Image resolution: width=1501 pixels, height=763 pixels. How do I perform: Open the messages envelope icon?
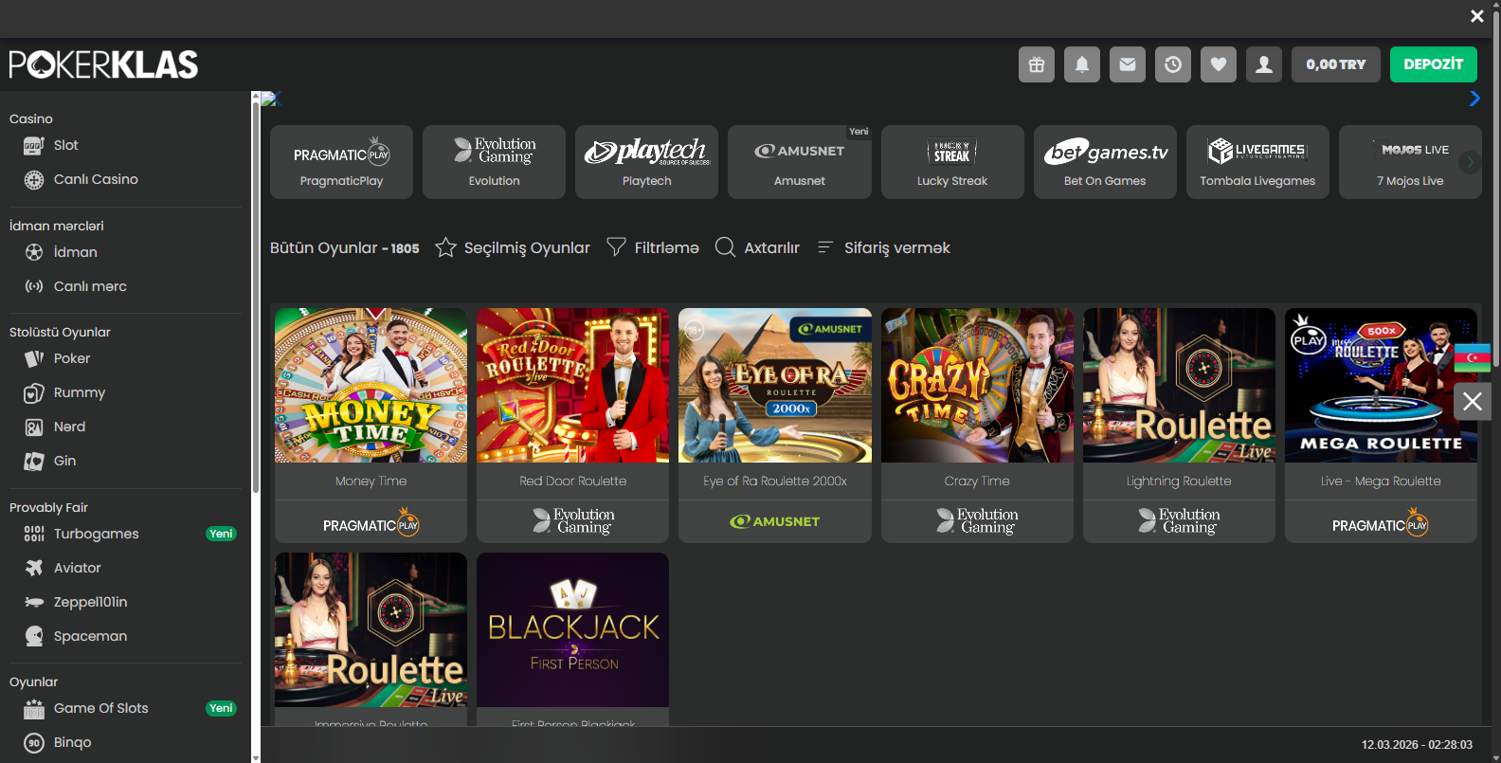(1128, 64)
